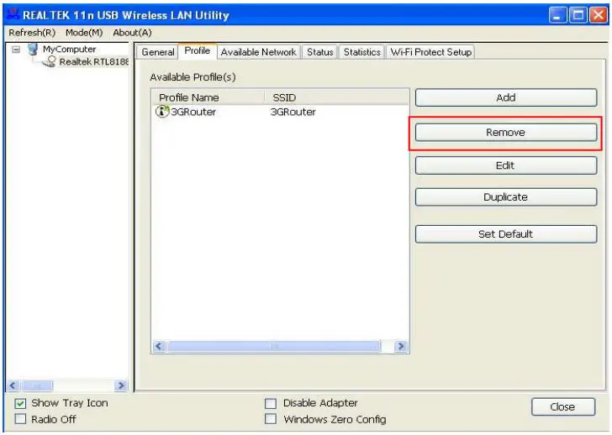Click the Add profile button
Screen dimensions: 612x435
(506, 97)
